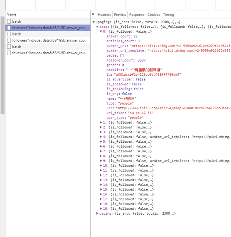Expand data item 9
Viewport: 231px width, 237px height.
pyautogui.click(x=101, y=161)
